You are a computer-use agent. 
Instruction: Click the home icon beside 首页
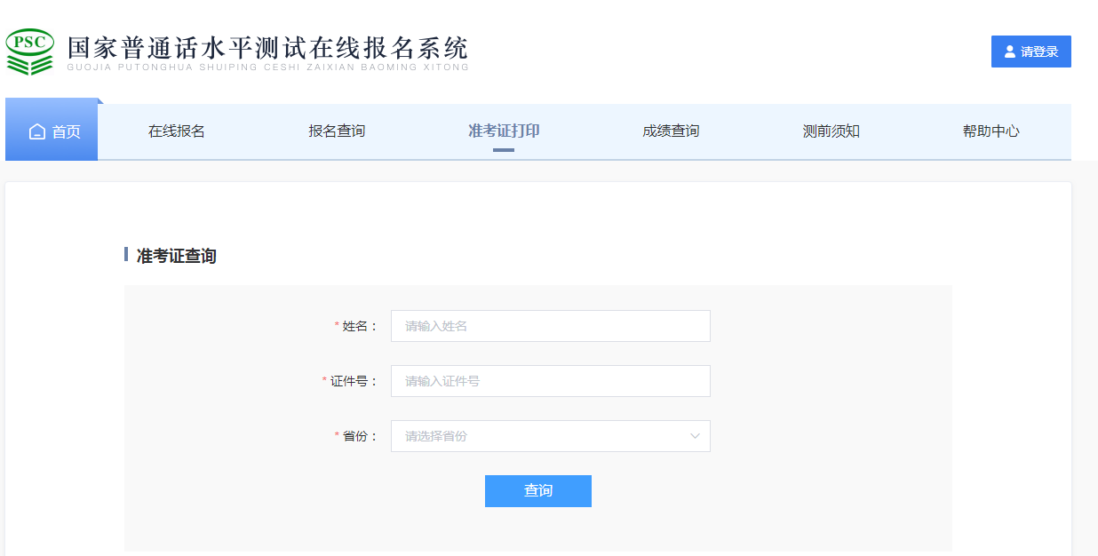[x=37, y=131]
